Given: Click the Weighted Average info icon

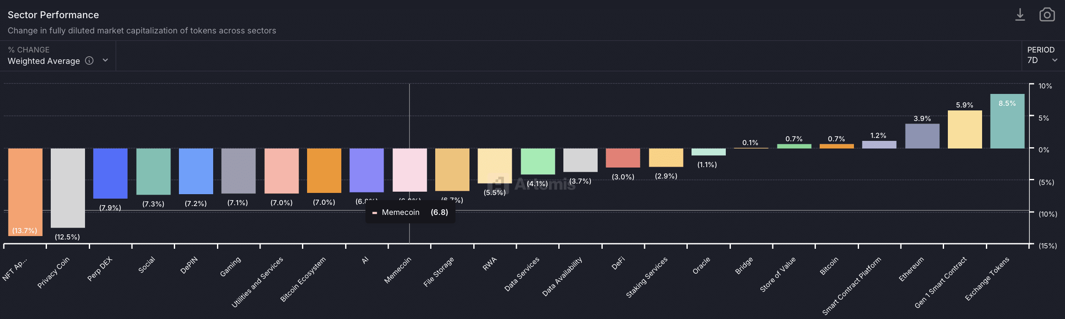Looking at the screenshot, I should point(89,60).
